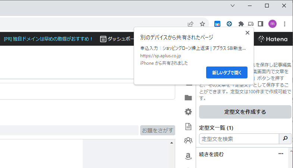Open the three-dot menu for 続きを読む
The image size is (293, 168).
pos(281,154)
